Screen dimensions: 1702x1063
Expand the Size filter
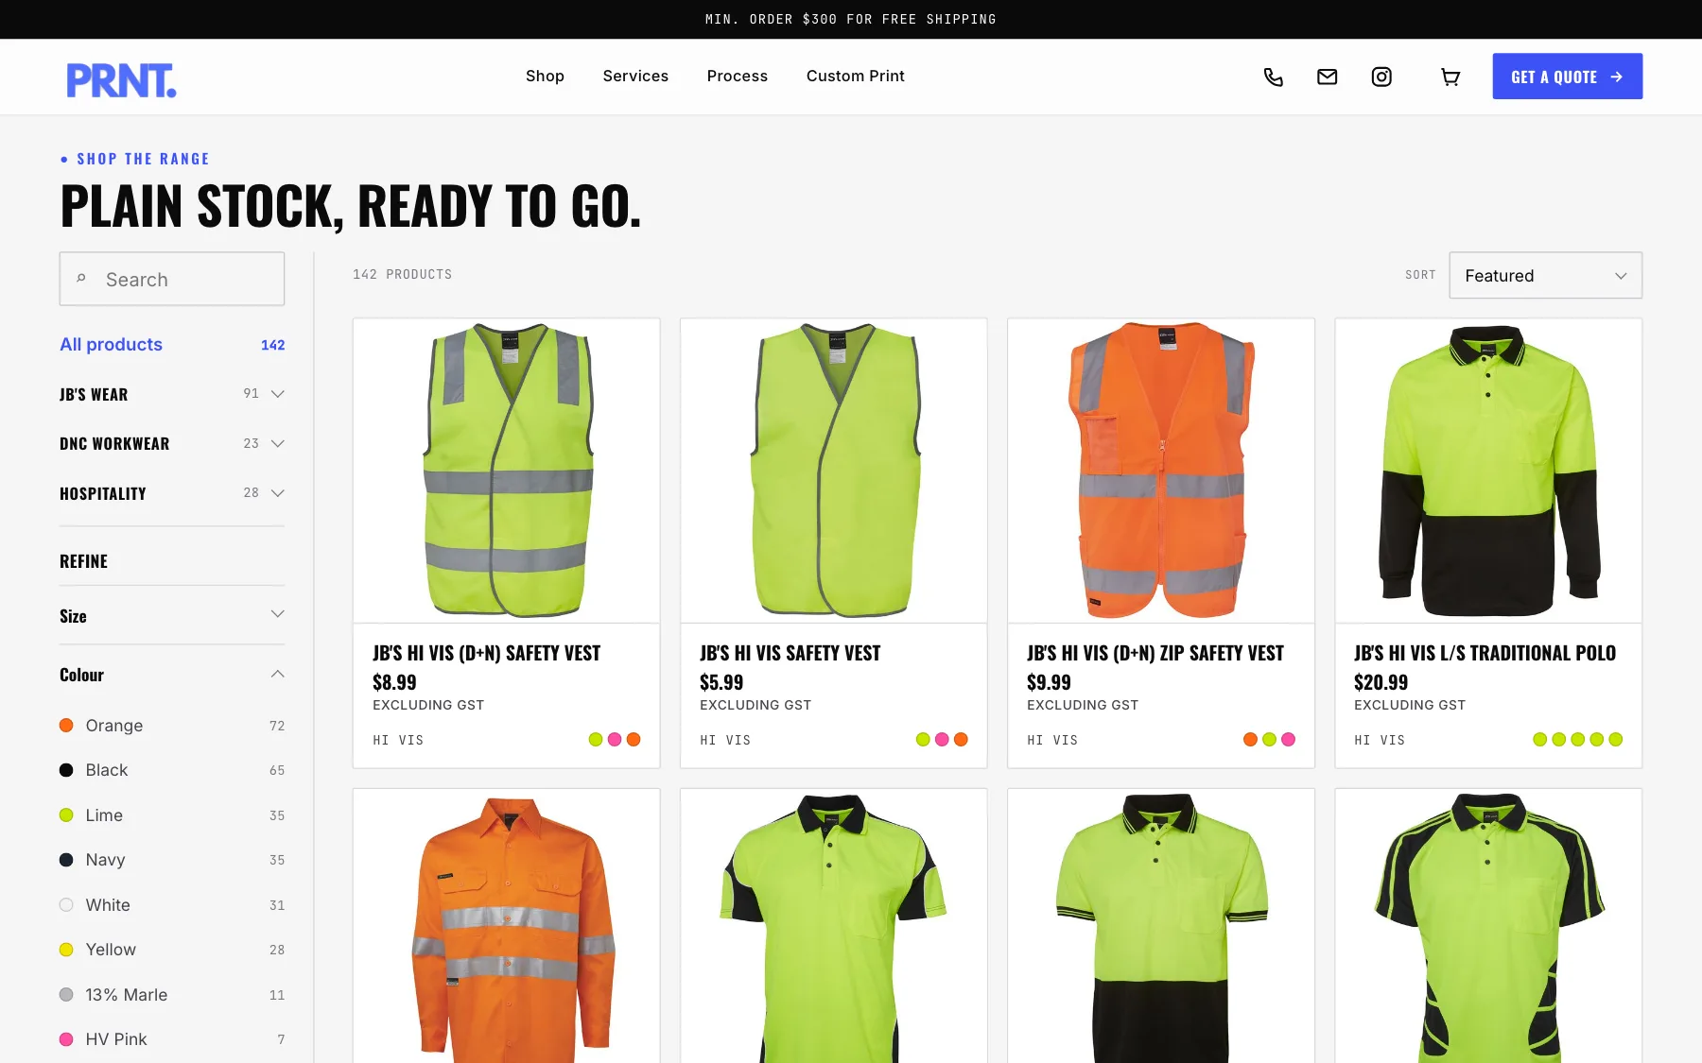pos(172,615)
